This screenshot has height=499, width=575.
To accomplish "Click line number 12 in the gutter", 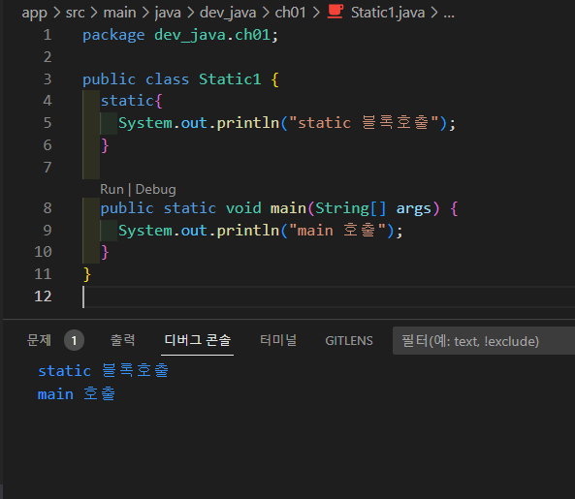I will [43, 296].
